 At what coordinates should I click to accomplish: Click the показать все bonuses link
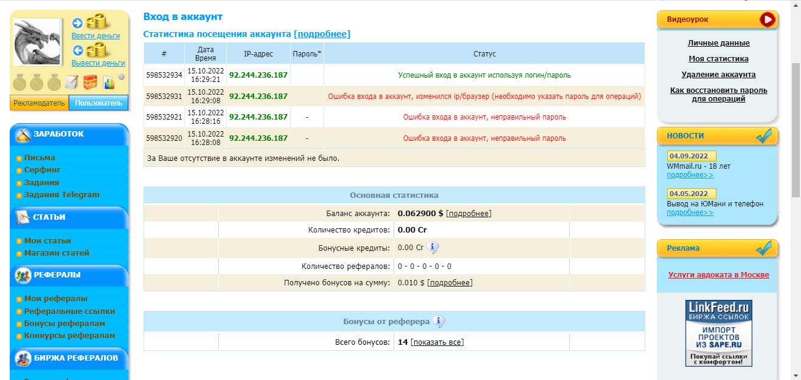437,342
